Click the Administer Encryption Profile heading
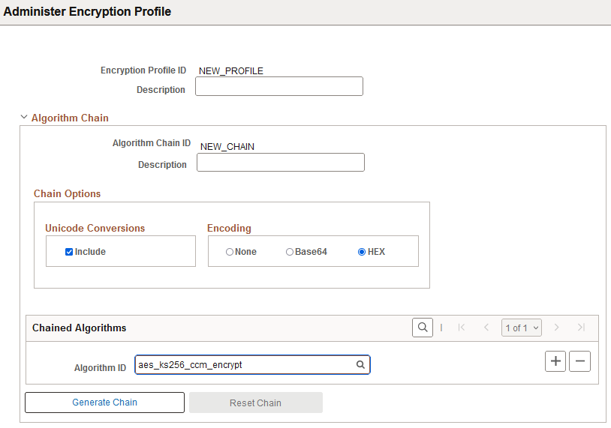Image resolution: width=611 pixels, height=428 pixels. (x=87, y=12)
